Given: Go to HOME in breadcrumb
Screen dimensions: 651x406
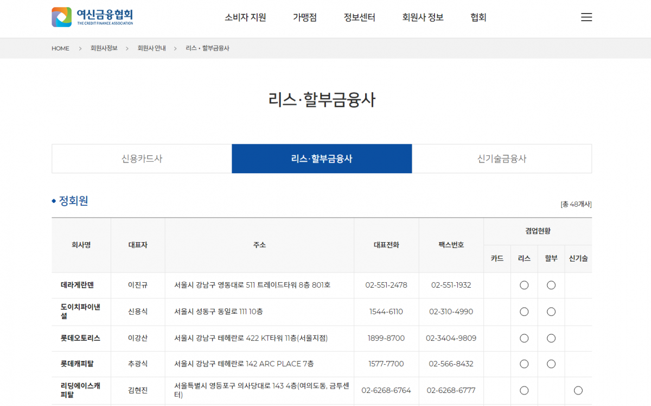Looking at the screenshot, I should tap(60, 48).
